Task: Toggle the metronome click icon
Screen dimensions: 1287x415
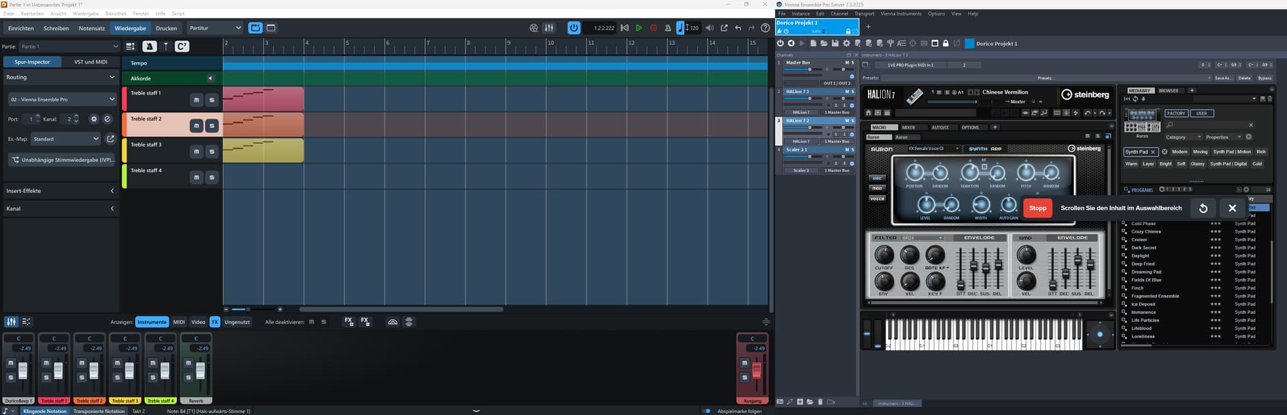Action: [x=668, y=28]
